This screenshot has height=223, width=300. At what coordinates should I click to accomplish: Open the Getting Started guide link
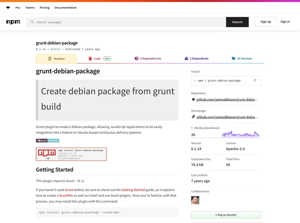coord(133,190)
